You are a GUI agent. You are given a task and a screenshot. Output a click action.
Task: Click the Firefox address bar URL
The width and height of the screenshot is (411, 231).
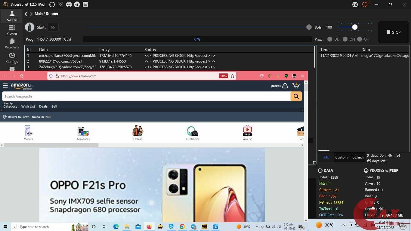pyautogui.click(x=79, y=76)
